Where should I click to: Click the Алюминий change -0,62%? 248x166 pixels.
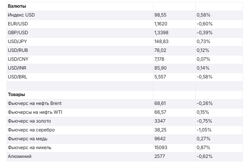pyautogui.click(x=204, y=156)
